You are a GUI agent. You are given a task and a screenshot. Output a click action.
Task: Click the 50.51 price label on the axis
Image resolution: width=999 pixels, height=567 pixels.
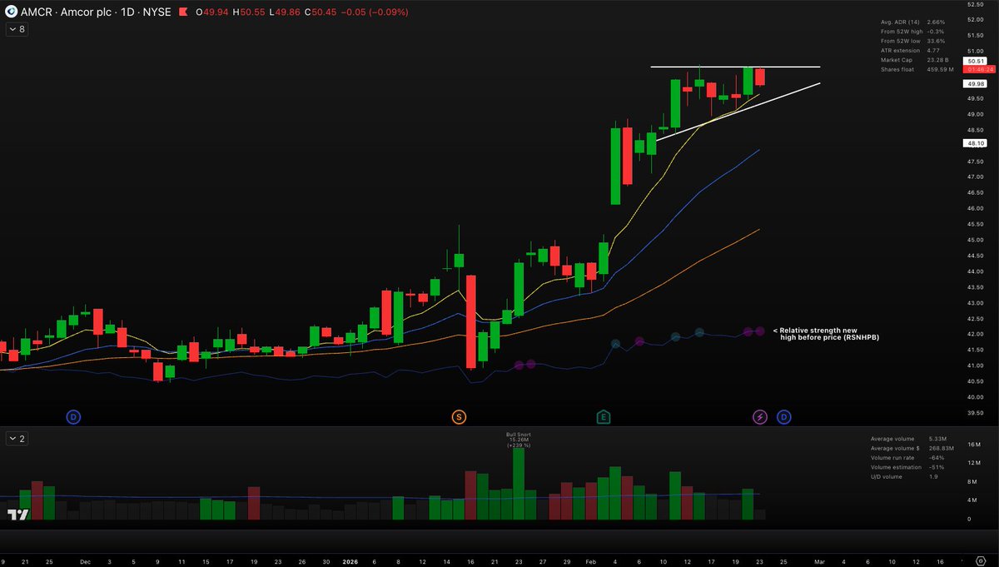click(x=976, y=61)
